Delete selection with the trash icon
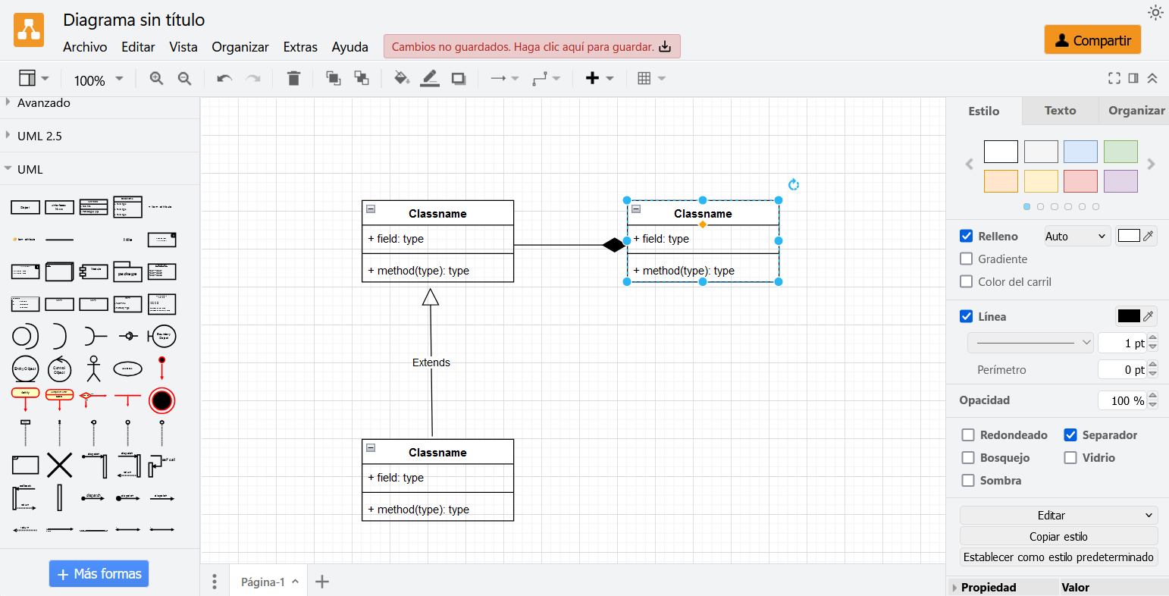This screenshot has height=596, width=1169. point(294,79)
